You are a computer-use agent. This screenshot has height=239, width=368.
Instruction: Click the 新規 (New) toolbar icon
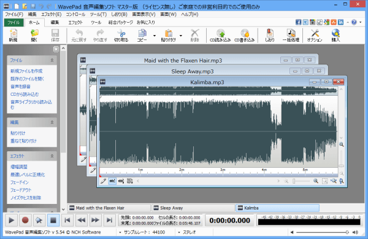[x=13, y=36]
